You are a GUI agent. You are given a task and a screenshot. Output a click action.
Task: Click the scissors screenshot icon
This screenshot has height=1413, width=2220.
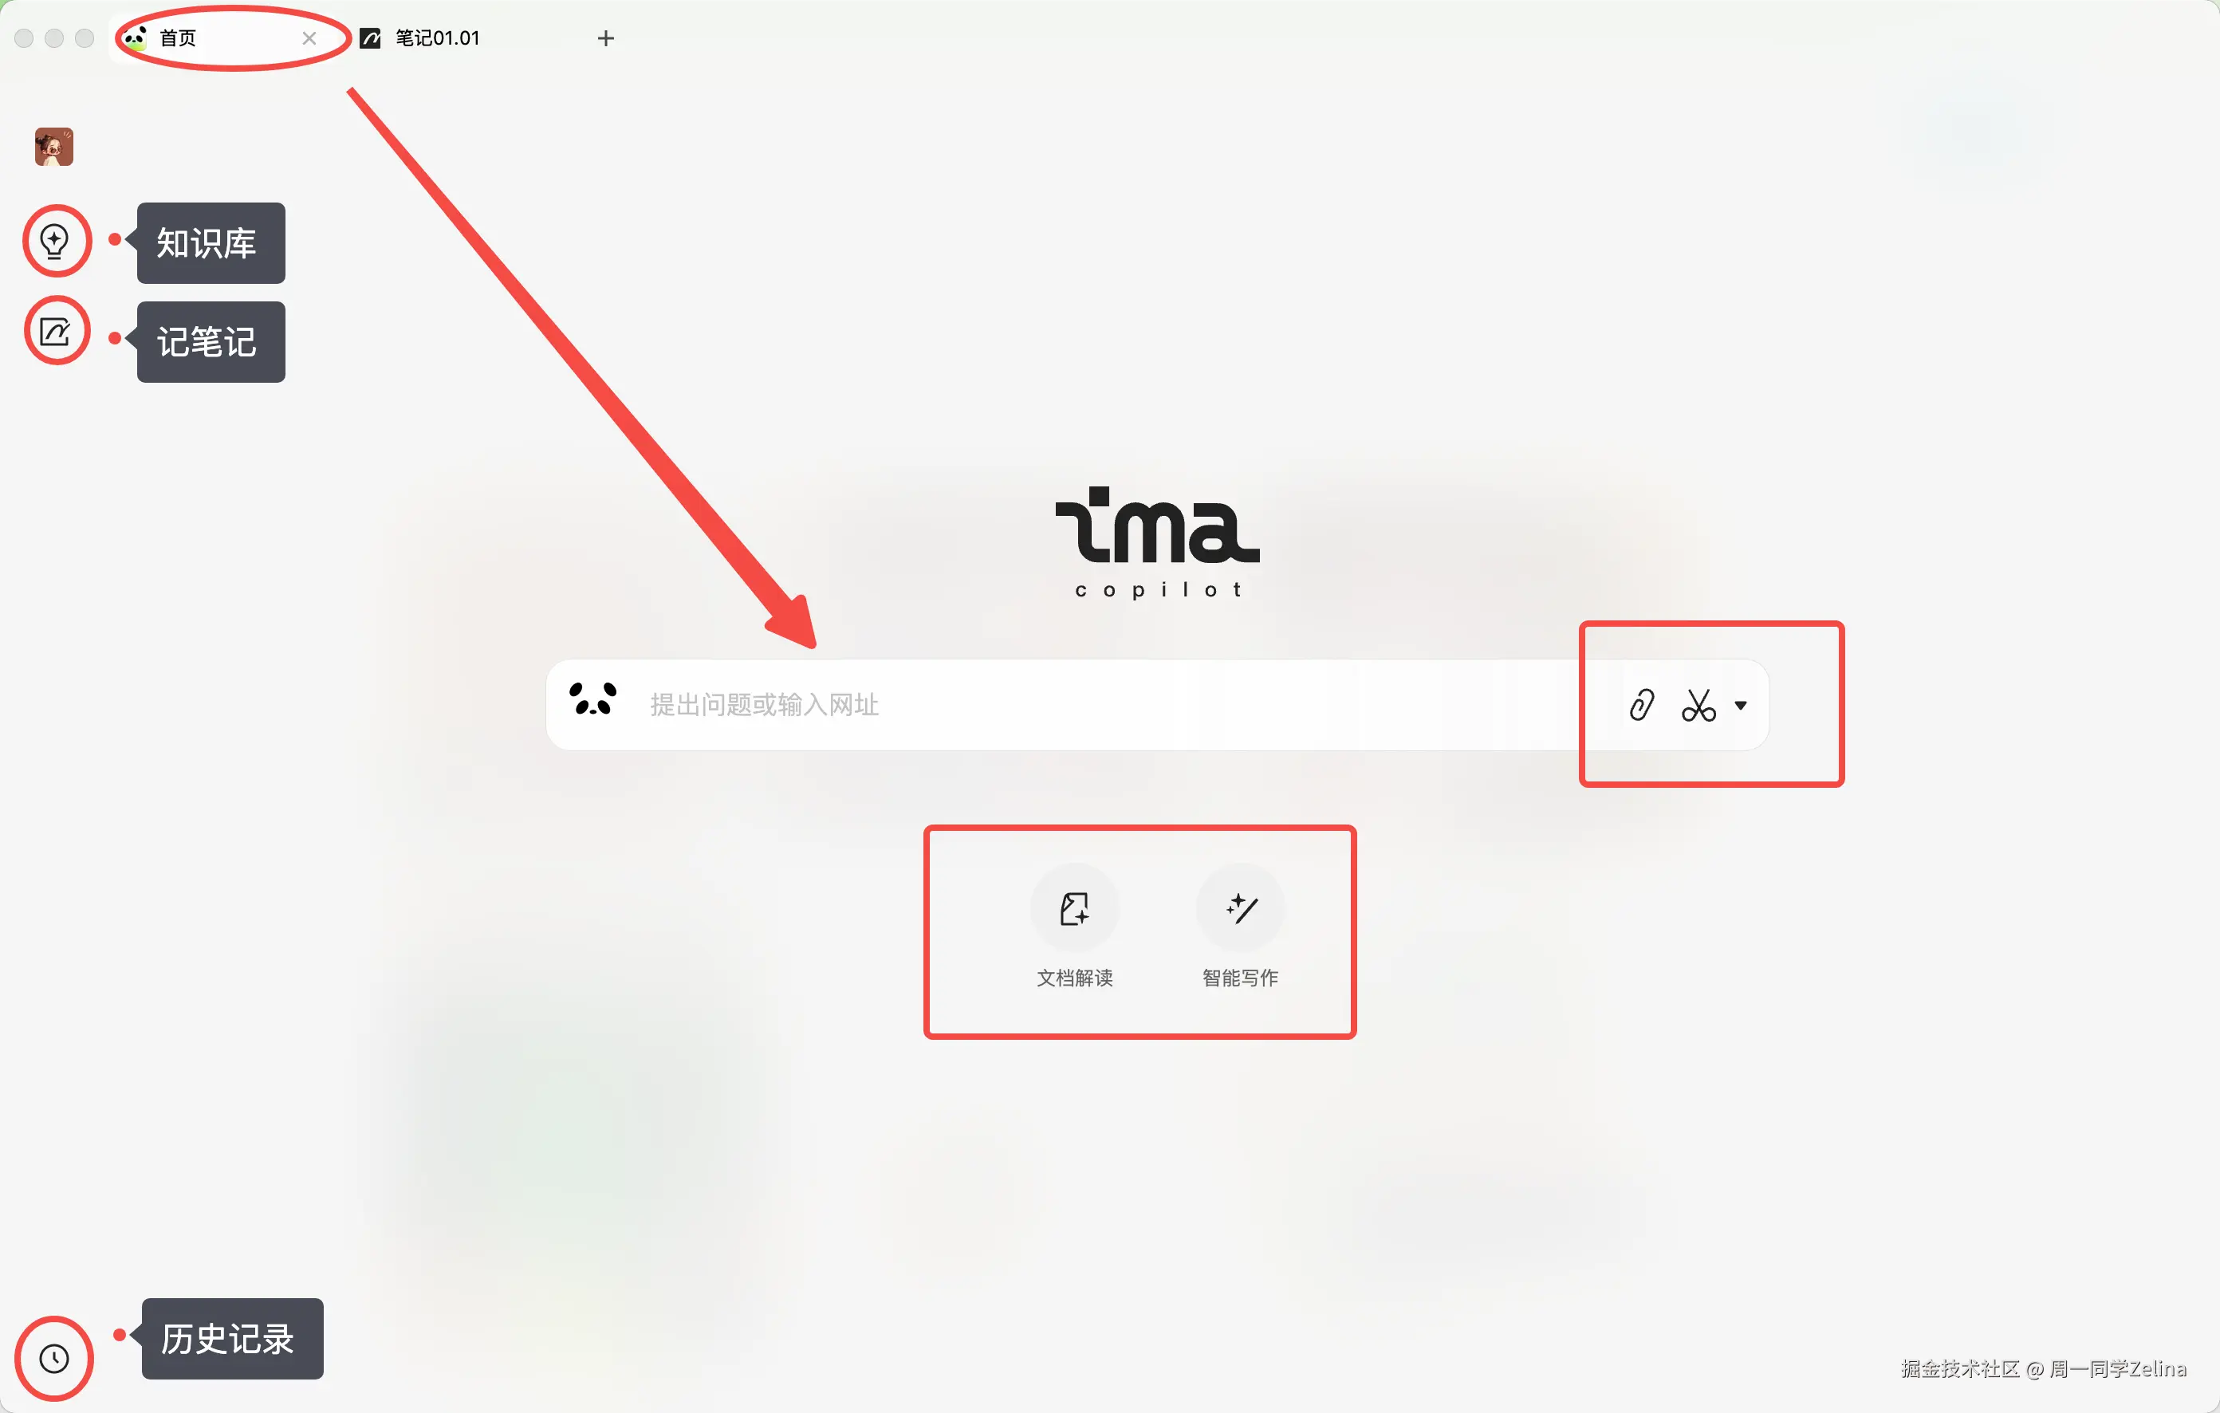click(1698, 705)
